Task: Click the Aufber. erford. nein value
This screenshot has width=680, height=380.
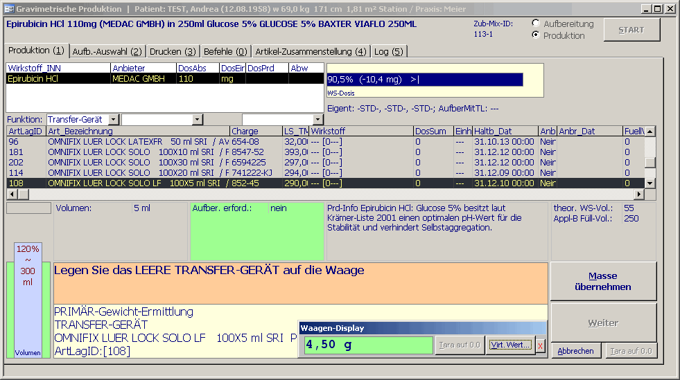Action: pos(279,208)
